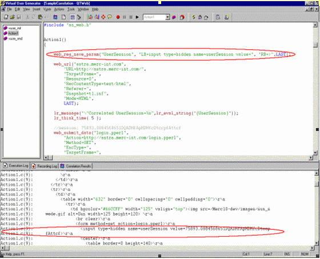Viewport: 320px width, 259px height.
Task: Click the NUM indicator in the status bar
Action: (x=305, y=254)
